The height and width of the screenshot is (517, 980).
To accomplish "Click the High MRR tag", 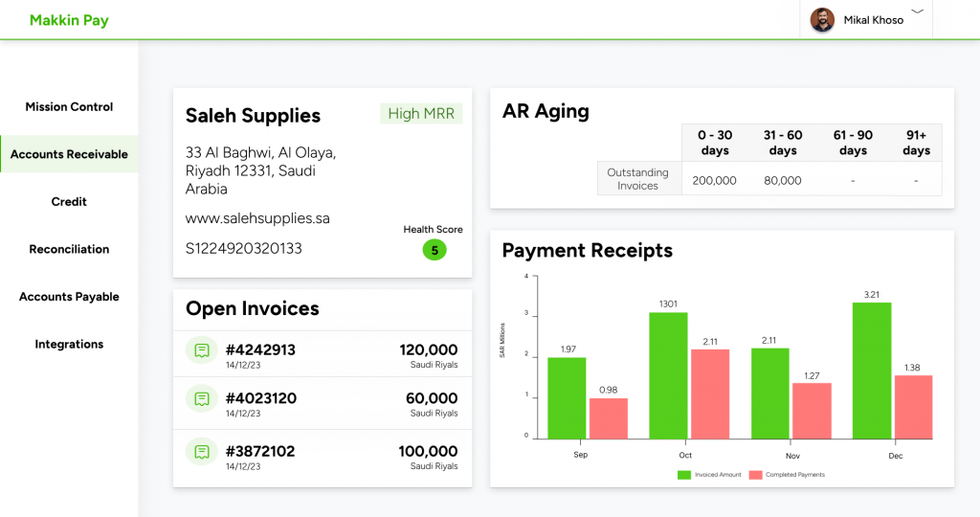I will (x=421, y=114).
